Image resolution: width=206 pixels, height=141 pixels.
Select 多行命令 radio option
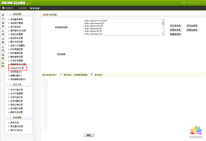point(92,75)
